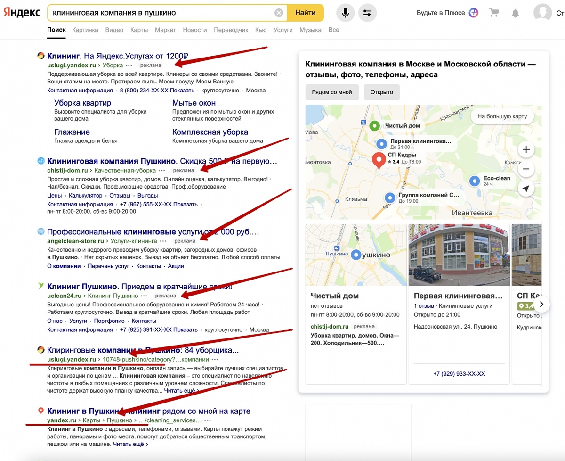Image resolution: width=565 pixels, height=461 pixels.
Task: Open more options dots beside uclean24.ru
Action: (x=145, y=296)
